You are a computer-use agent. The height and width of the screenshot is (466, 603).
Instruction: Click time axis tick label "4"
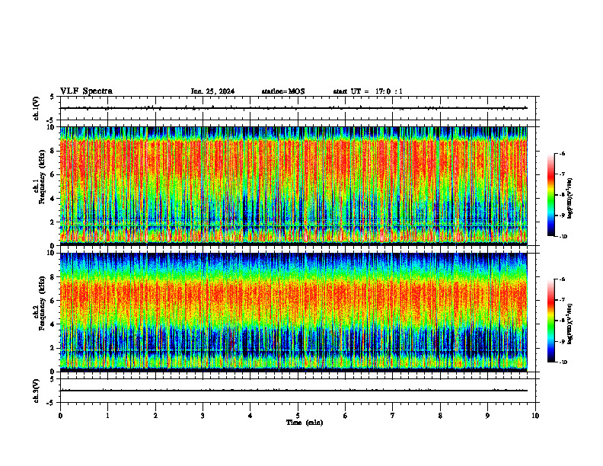click(x=250, y=416)
